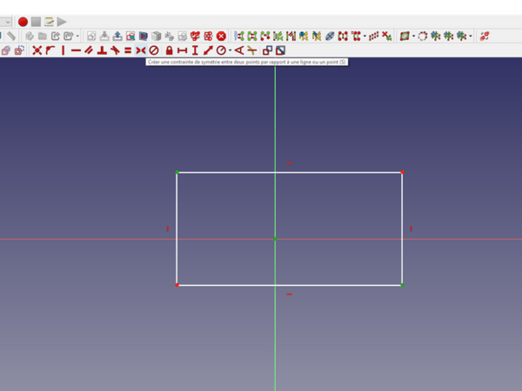Click the green execute macro play button
522x391 pixels.
point(62,22)
